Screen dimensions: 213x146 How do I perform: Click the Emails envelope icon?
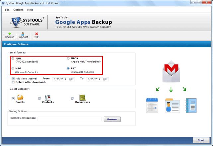point(20,97)
